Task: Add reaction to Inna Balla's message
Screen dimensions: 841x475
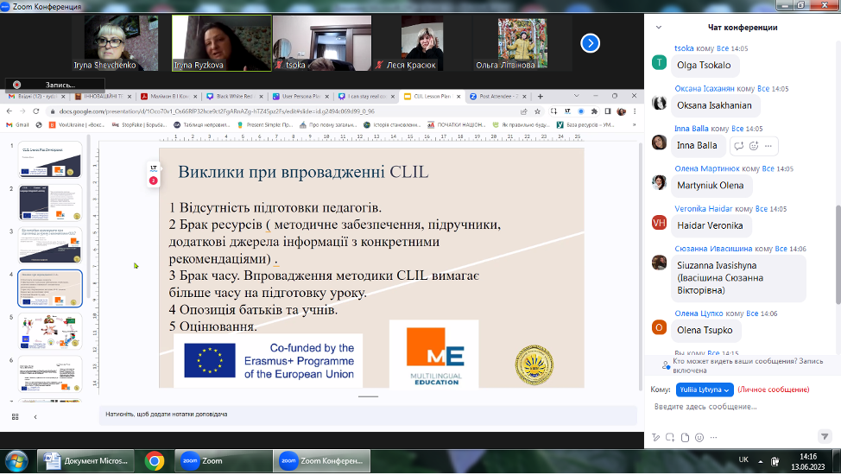Action: tap(754, 145)
